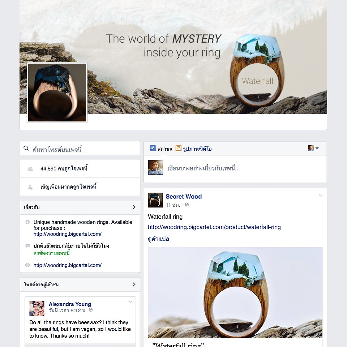
Task: Open the Waterfall ring post photo
Action: [235, 292]
